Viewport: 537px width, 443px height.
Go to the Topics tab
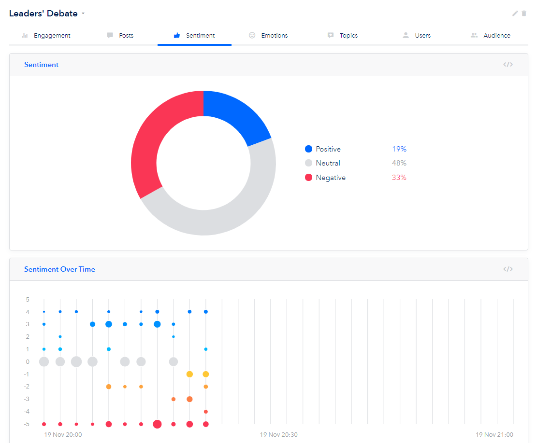point(343,36)
